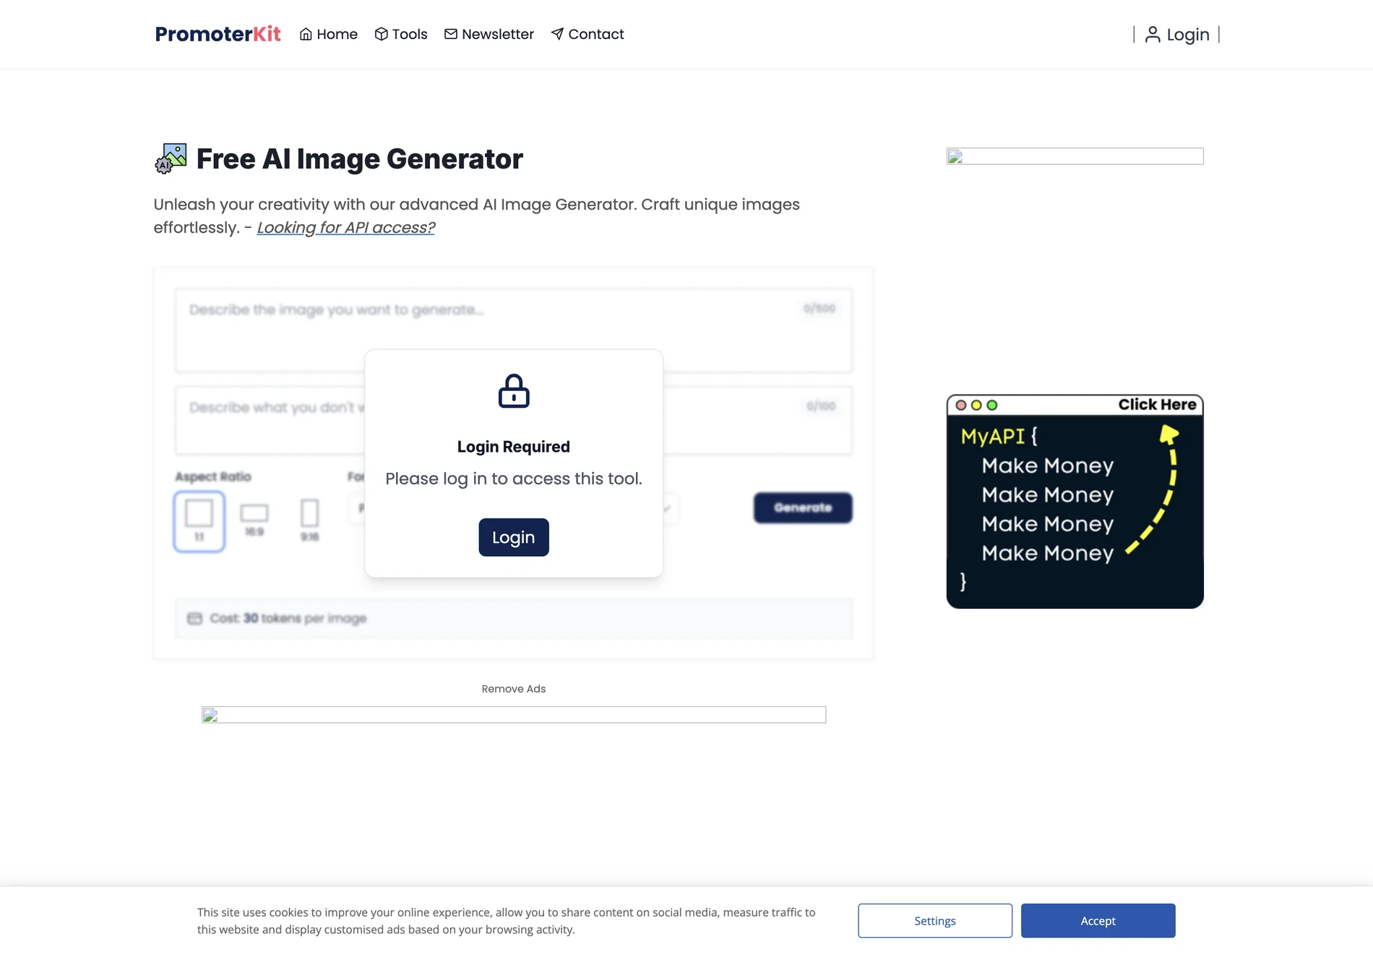Viewport: 1373px width, 955px height.
Task: Select the 1:1 aspect ratio option
Action: tap(199, 521)
